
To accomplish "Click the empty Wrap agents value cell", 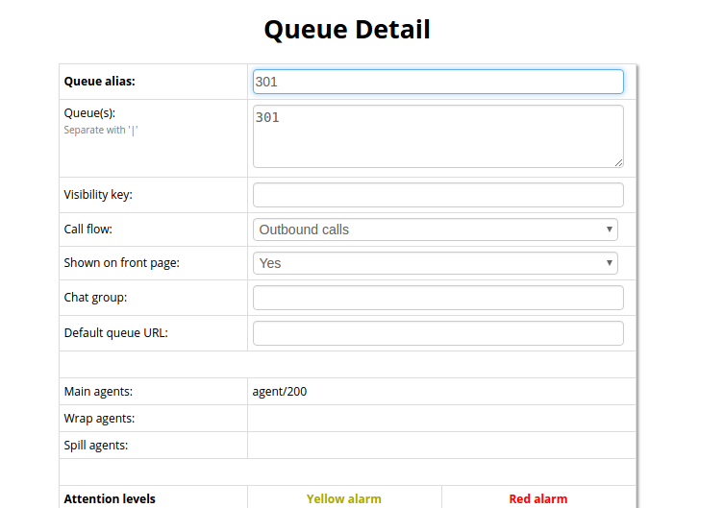I will point(441,419).
